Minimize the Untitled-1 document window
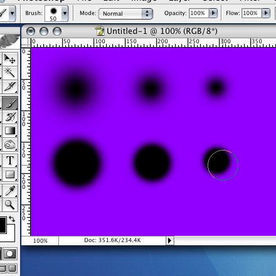The width and height of the screenshot is (276, 276). (x=44, y=31)
